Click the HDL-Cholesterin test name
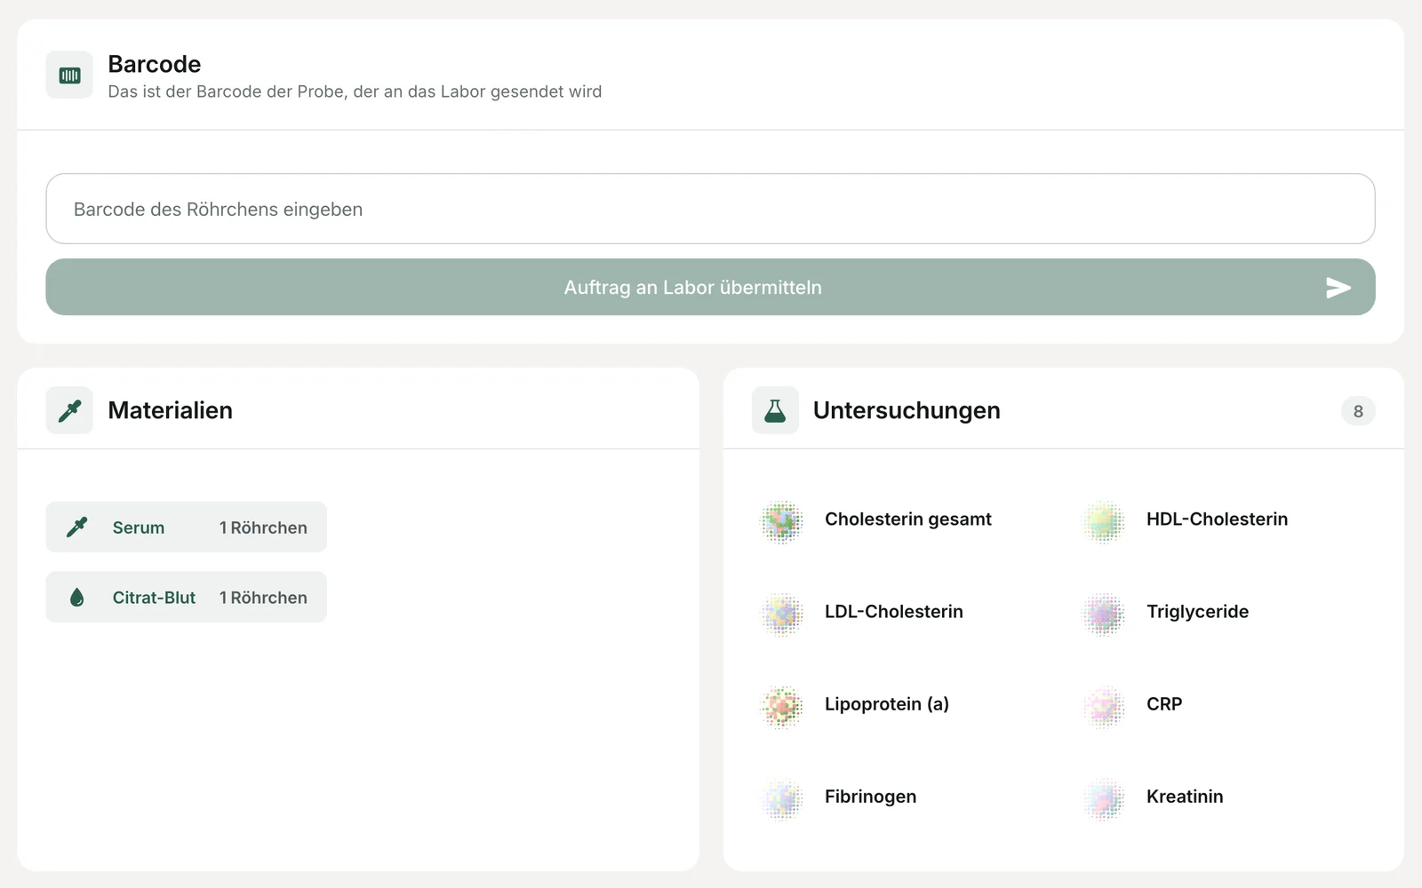 pos(1217,519)
